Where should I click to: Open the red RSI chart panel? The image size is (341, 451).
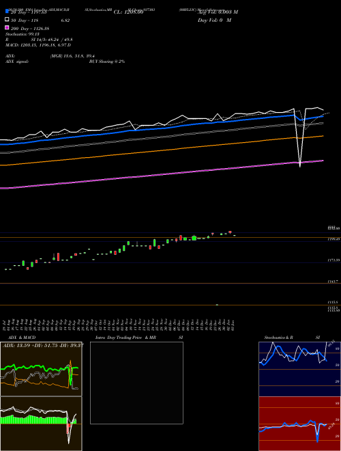[x=299, y=424]
